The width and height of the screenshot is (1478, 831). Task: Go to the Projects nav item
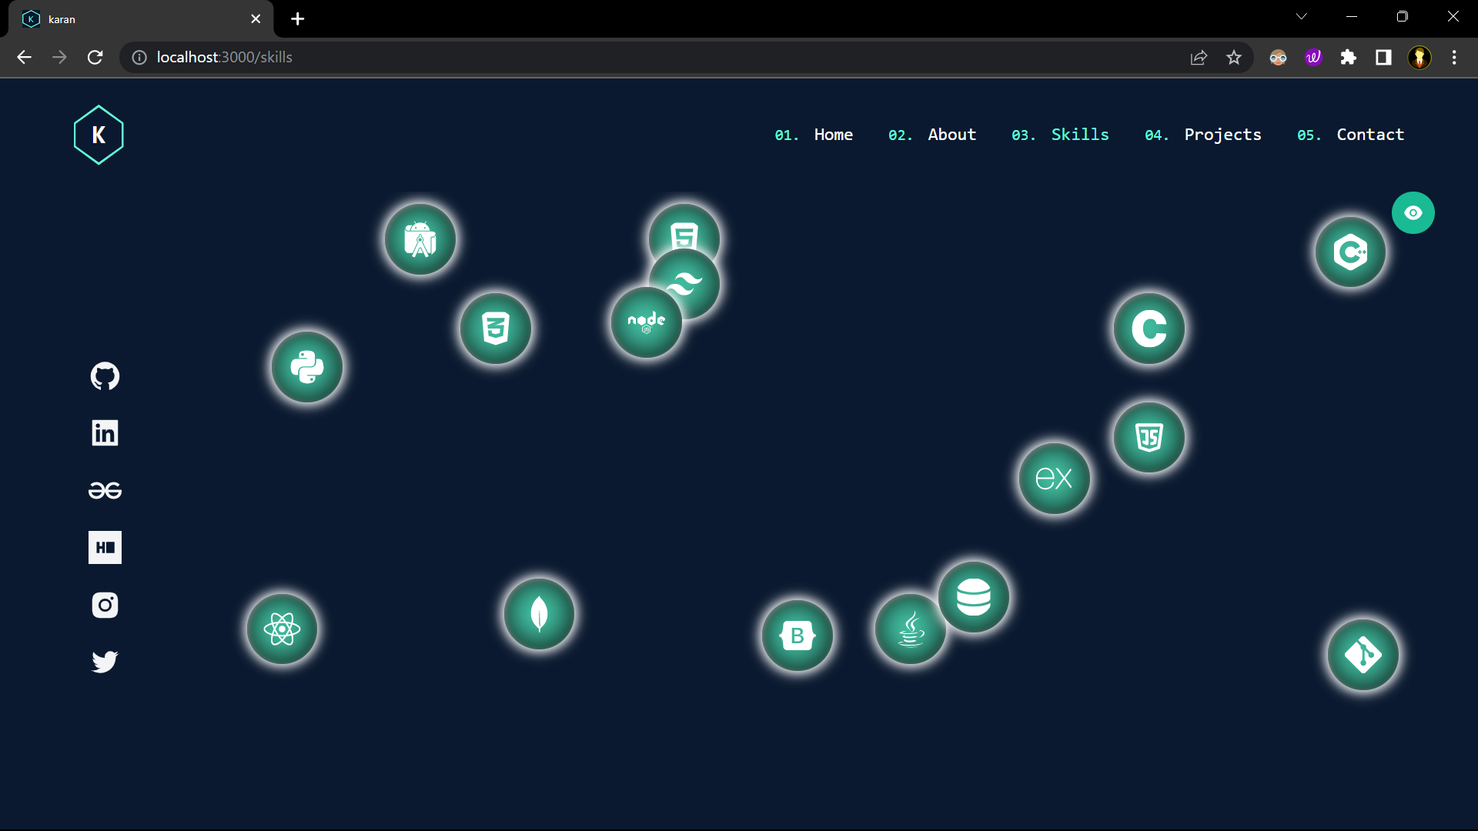[x=1222, y=135]
